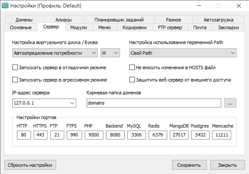Click the MySQL port field showing 3306
Screen dimensions: 249x174
point(136,135)
